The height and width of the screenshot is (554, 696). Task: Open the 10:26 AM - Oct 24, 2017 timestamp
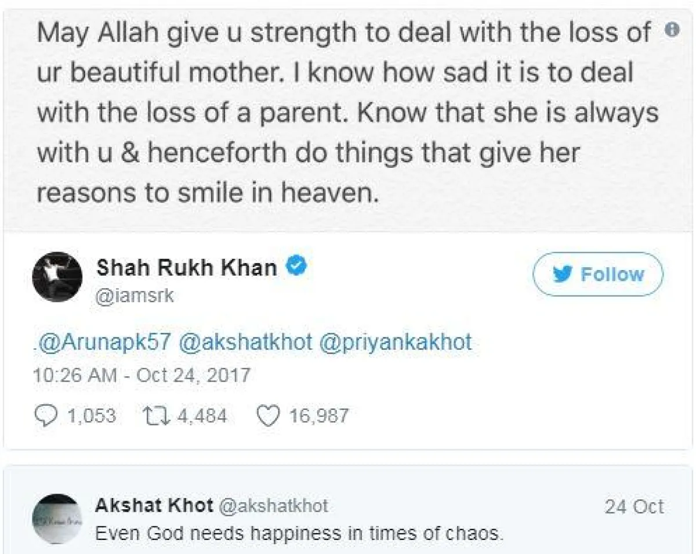[142, 375]
